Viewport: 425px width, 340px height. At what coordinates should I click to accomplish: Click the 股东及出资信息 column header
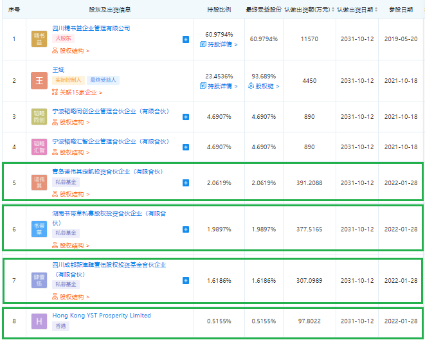click(x=110, y=10)
